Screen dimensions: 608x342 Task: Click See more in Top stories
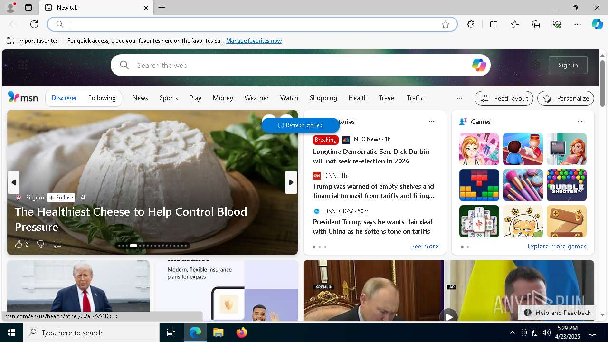point(425,246)
